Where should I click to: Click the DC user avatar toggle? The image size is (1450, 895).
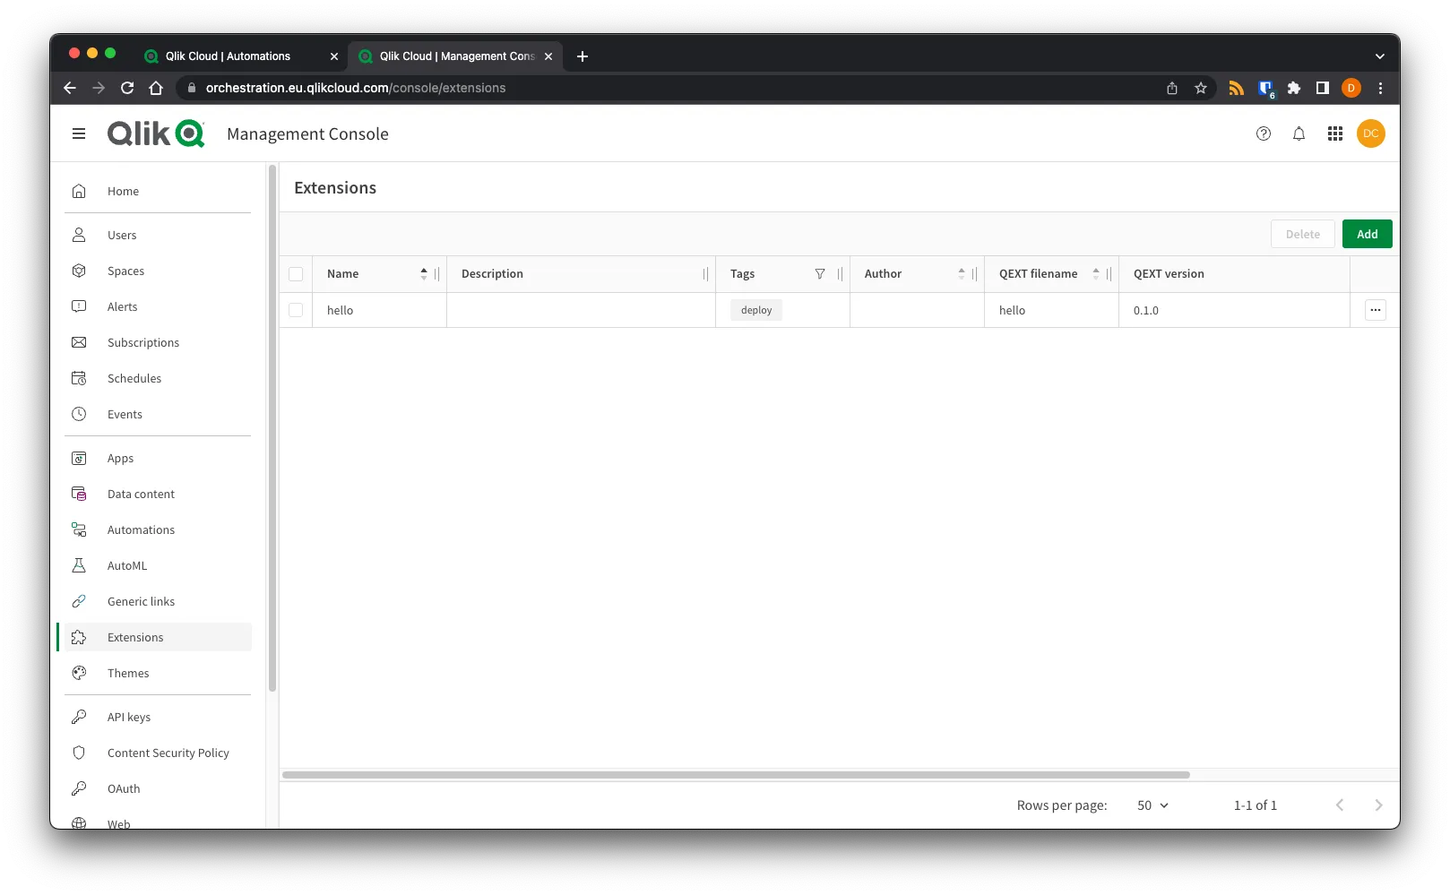click(x=1370, y=133)
